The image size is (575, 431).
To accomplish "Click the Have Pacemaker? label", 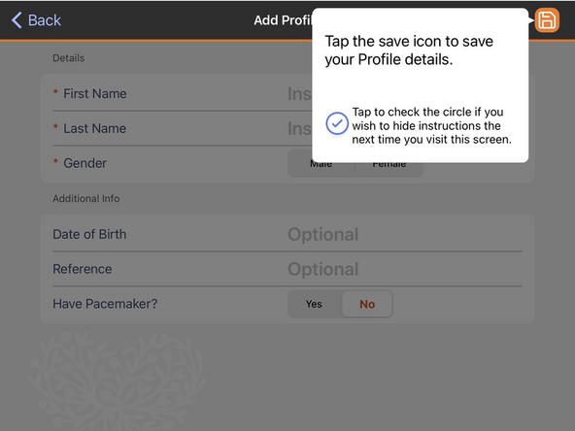I will [105, 304].
